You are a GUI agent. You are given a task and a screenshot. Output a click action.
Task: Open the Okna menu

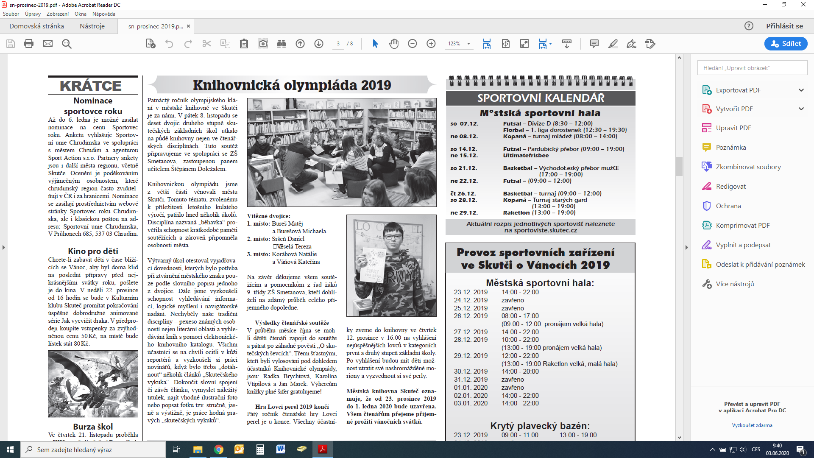(81, 14)
